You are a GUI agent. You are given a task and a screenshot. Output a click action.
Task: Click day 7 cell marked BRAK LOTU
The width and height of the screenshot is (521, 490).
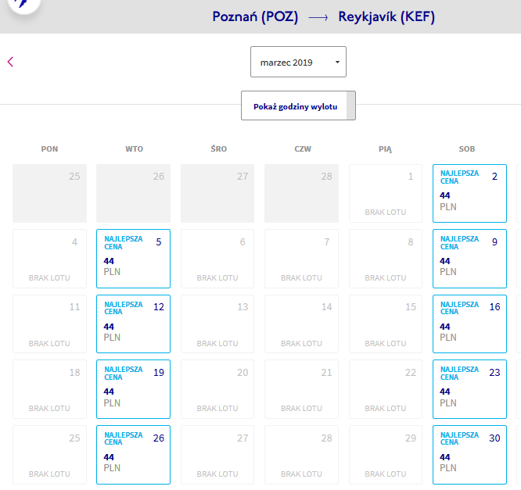tap(301, 259)
